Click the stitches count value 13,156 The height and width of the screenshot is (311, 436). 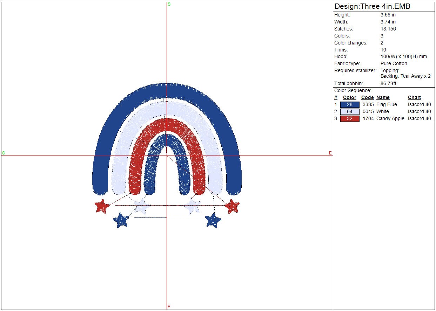tap(388, 29)
